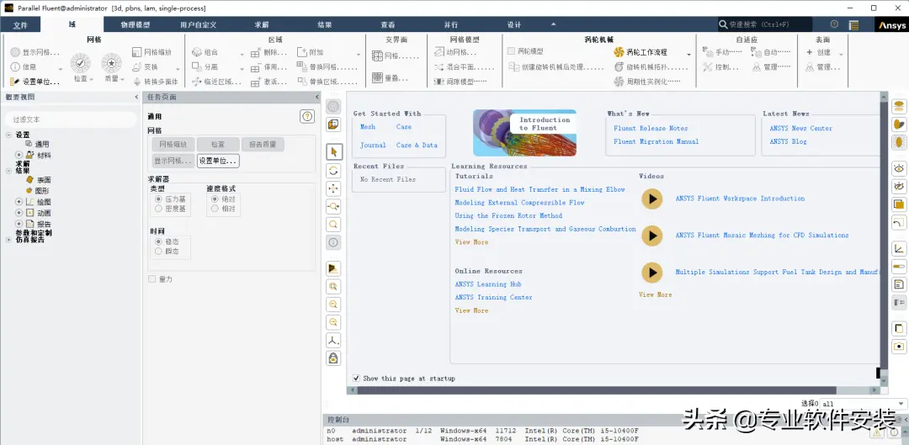Viewport: 909px width, 445px height.
Task: Click the 过滤文本 filter input field
Action: pyautogui.click(x=71, y=119)
